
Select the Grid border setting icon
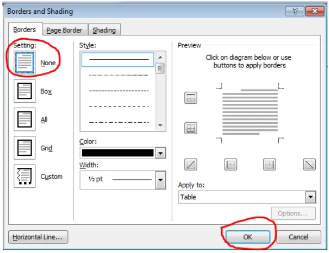click(24, 147)
